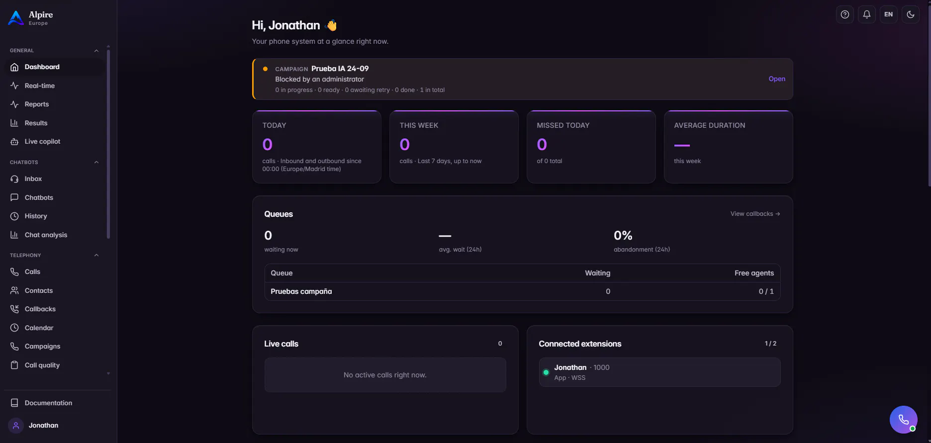The image size is (931, 443).
Task: Open Reports in the sidebar
Action: (x=55, y=104)
